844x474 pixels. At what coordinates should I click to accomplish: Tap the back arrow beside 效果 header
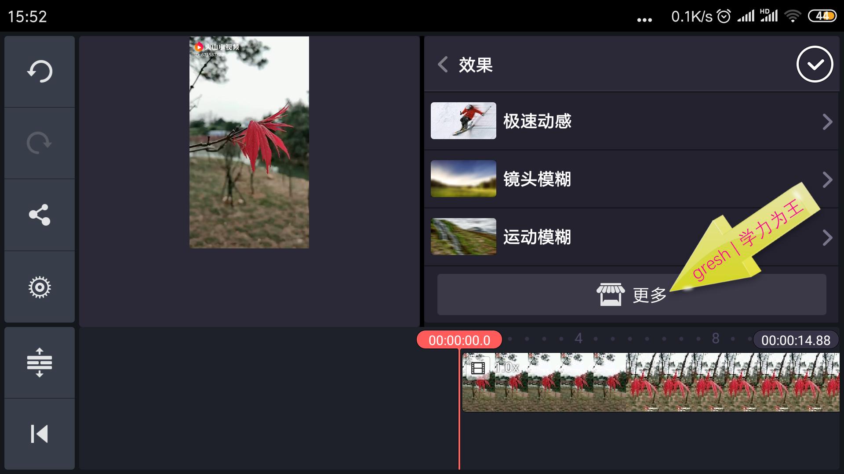[x=442, y=65]
